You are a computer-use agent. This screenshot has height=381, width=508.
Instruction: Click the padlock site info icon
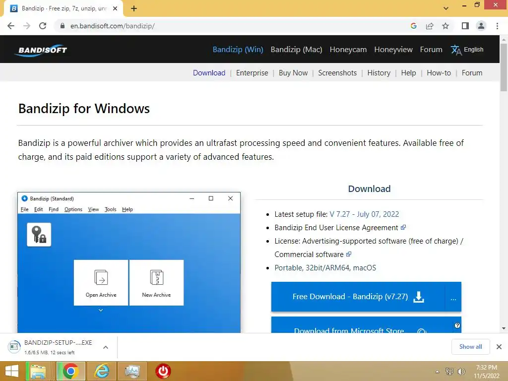click(63, 26)
